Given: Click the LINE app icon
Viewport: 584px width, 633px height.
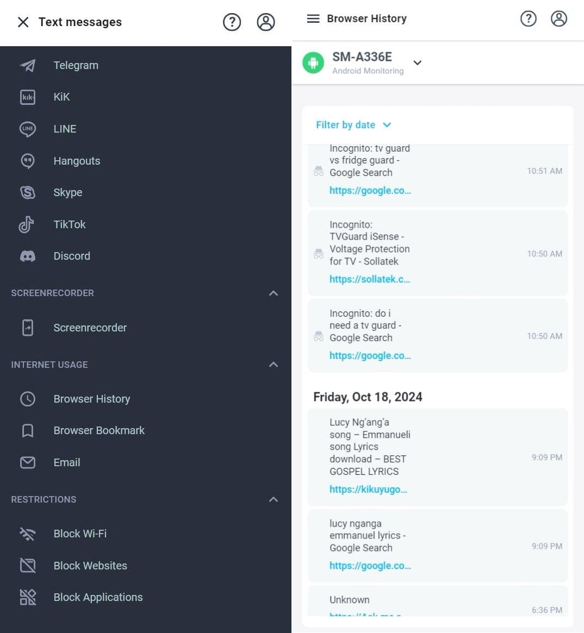Looking at the screenshot, I should (x=27, y=129).
